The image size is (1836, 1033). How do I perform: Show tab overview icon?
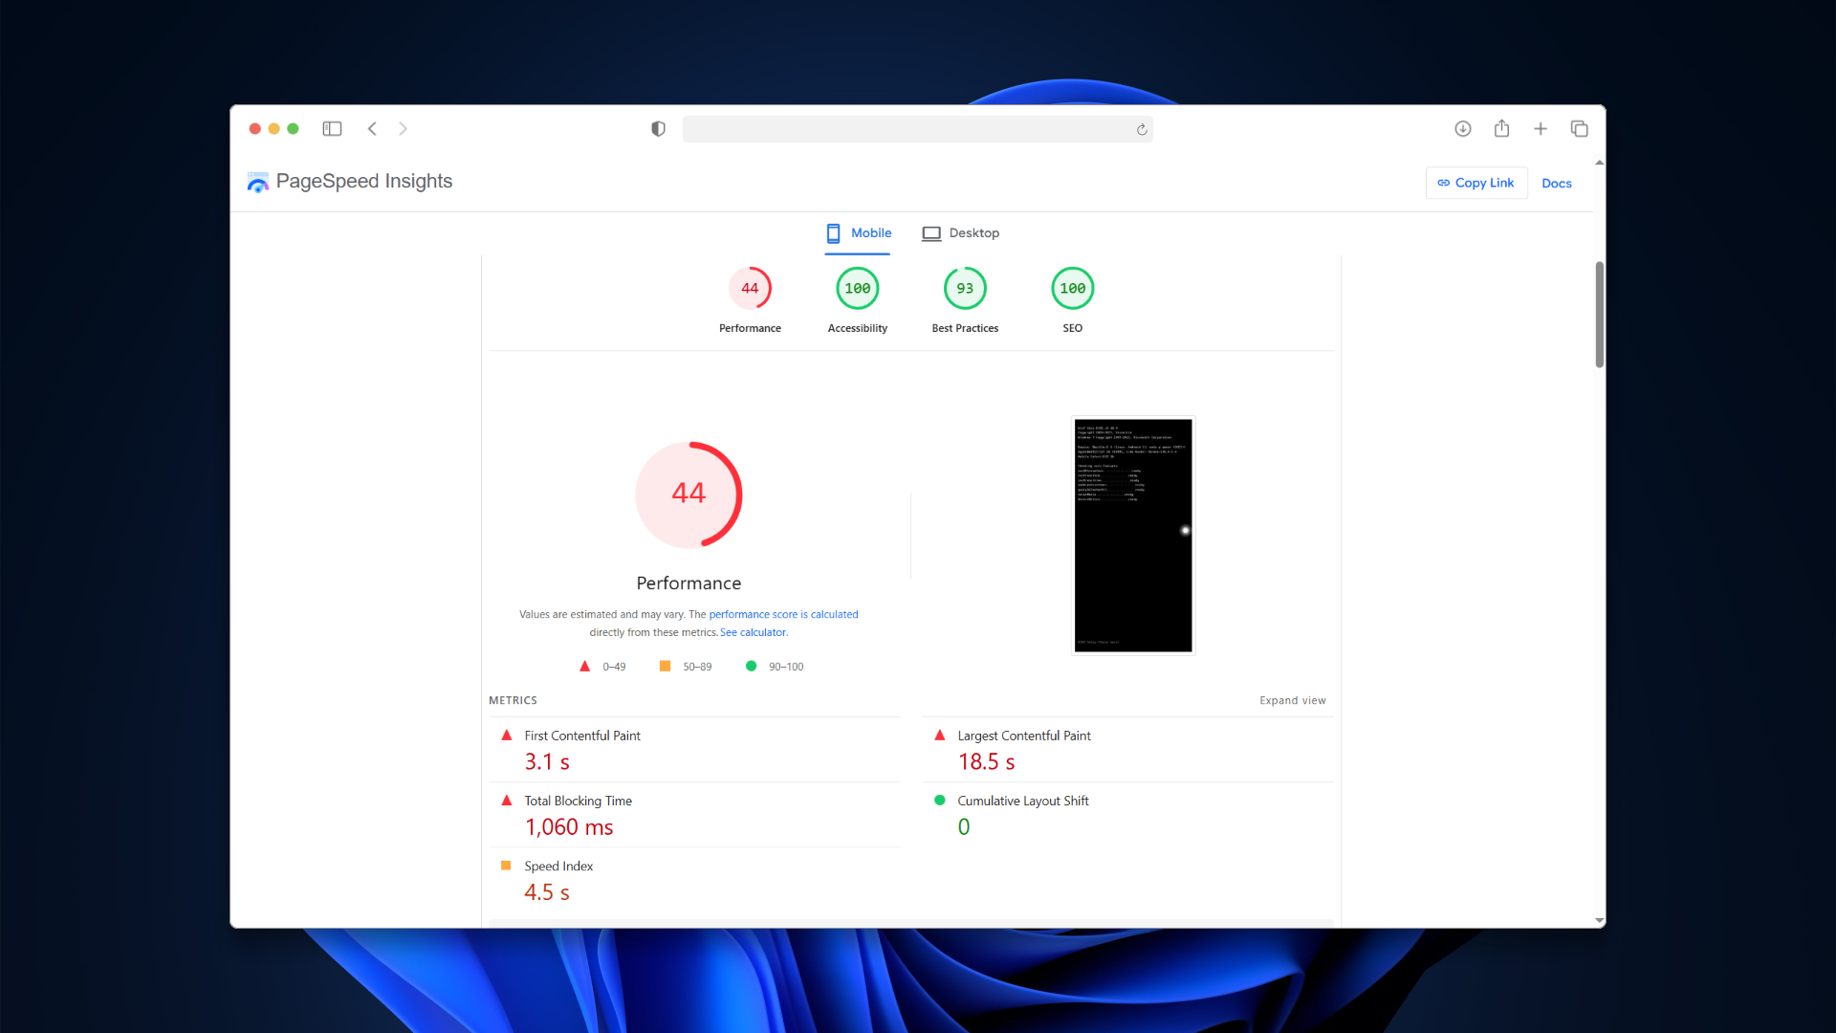[x=1579, y=128]
